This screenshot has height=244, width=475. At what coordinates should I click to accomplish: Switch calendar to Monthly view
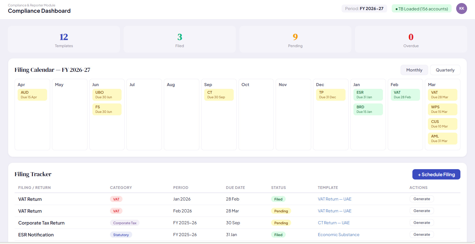point(414,70)
